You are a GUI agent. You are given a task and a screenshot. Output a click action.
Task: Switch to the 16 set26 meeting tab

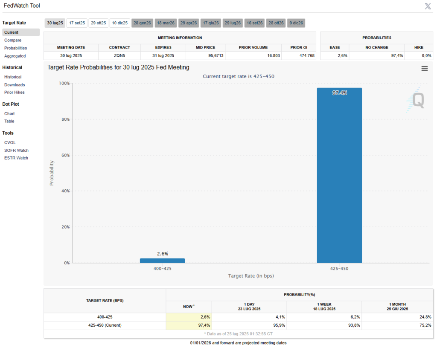coord(254,23)
